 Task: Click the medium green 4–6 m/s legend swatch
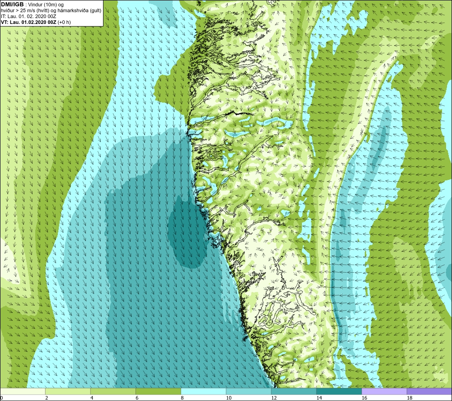113,391
